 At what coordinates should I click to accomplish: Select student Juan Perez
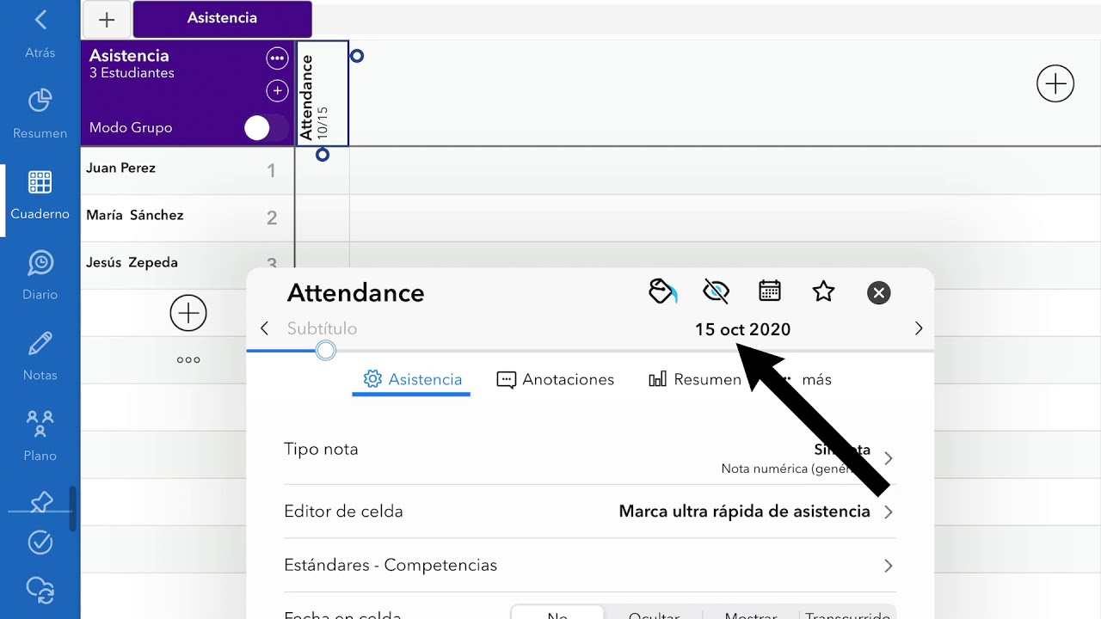click(121, 169)
